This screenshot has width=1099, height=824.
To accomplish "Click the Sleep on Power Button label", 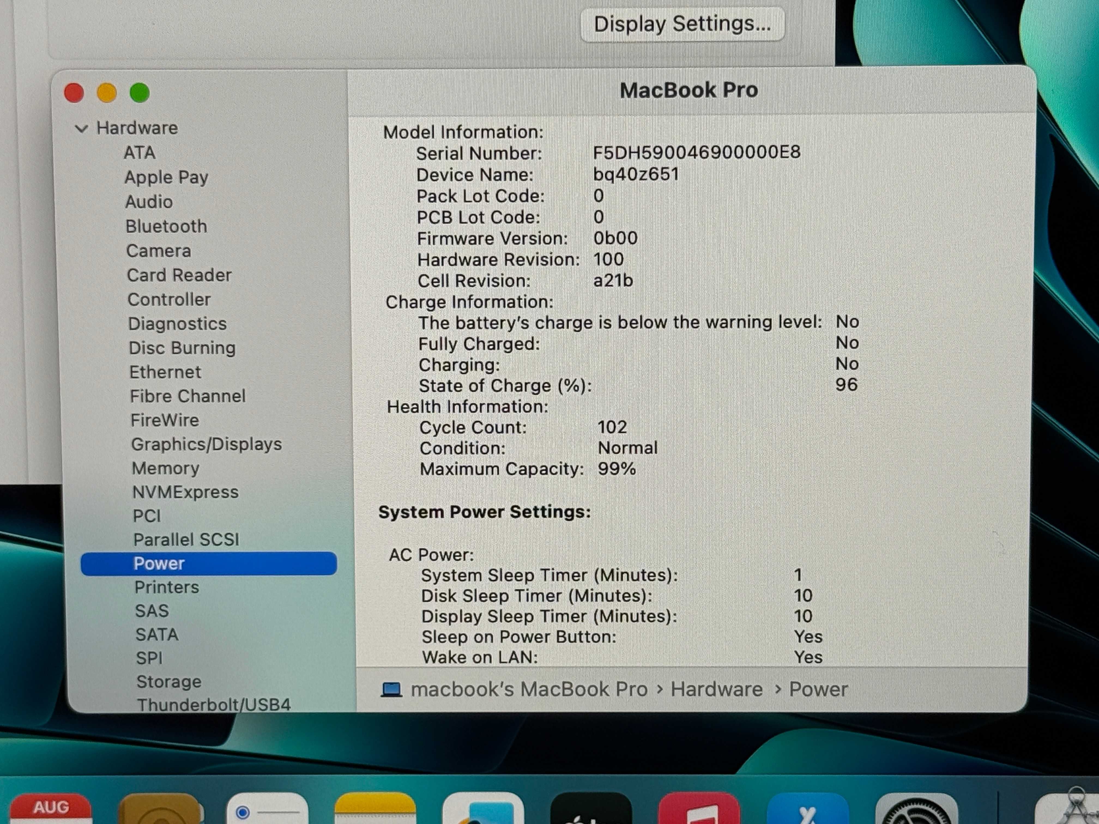I will click(519, 637).
